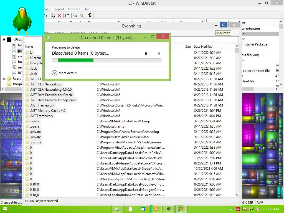Sort Everything results by Size column
Image resolution: width=284 pixels, height=213 pixels.
click(188, 47)
